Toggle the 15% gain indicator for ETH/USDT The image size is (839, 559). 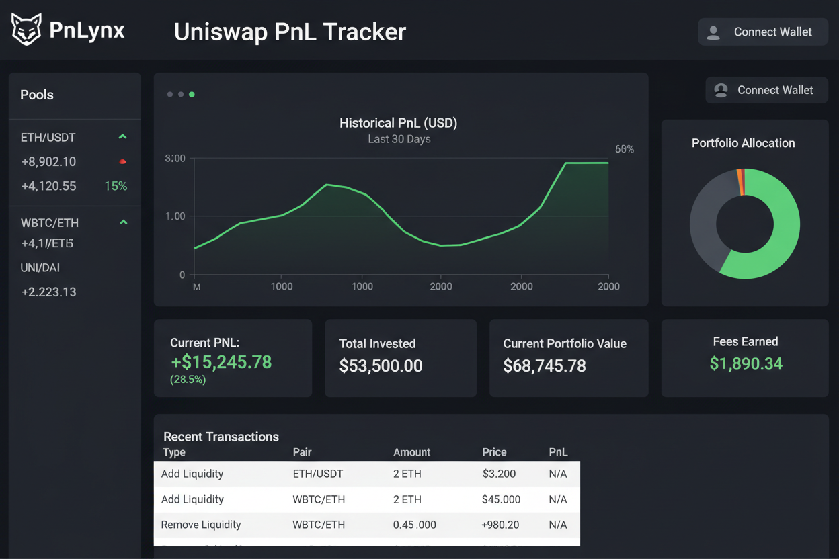[x=116, y=186]
